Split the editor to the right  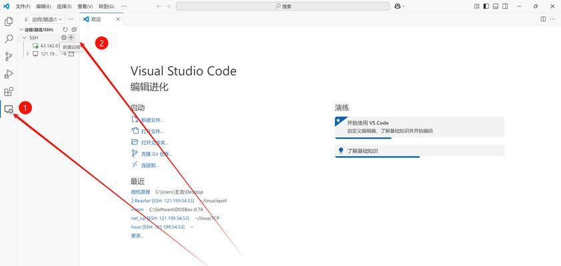point(543,19)
